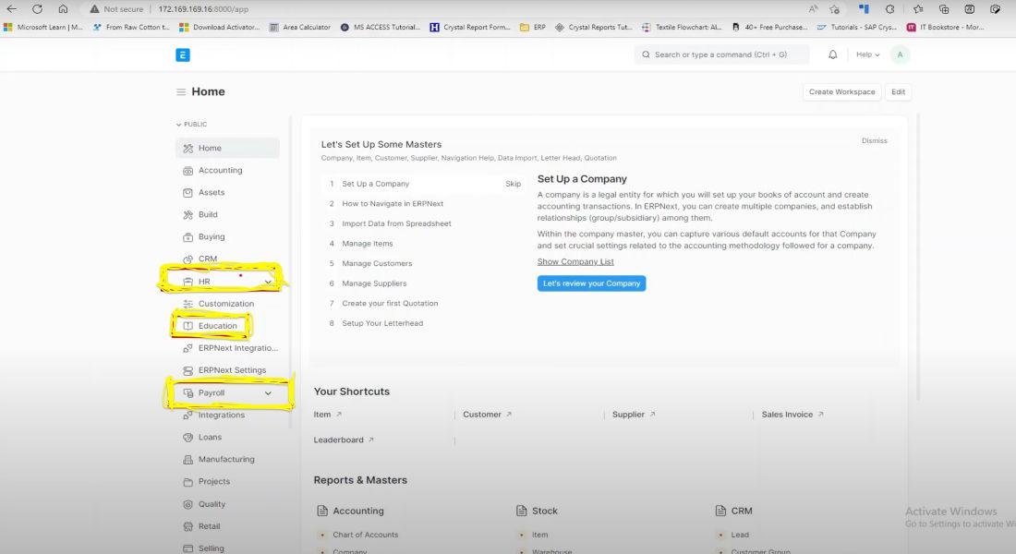Open the ERP bookmarks folder
This screenshot has height=554, width=1016.
[533, 27]
